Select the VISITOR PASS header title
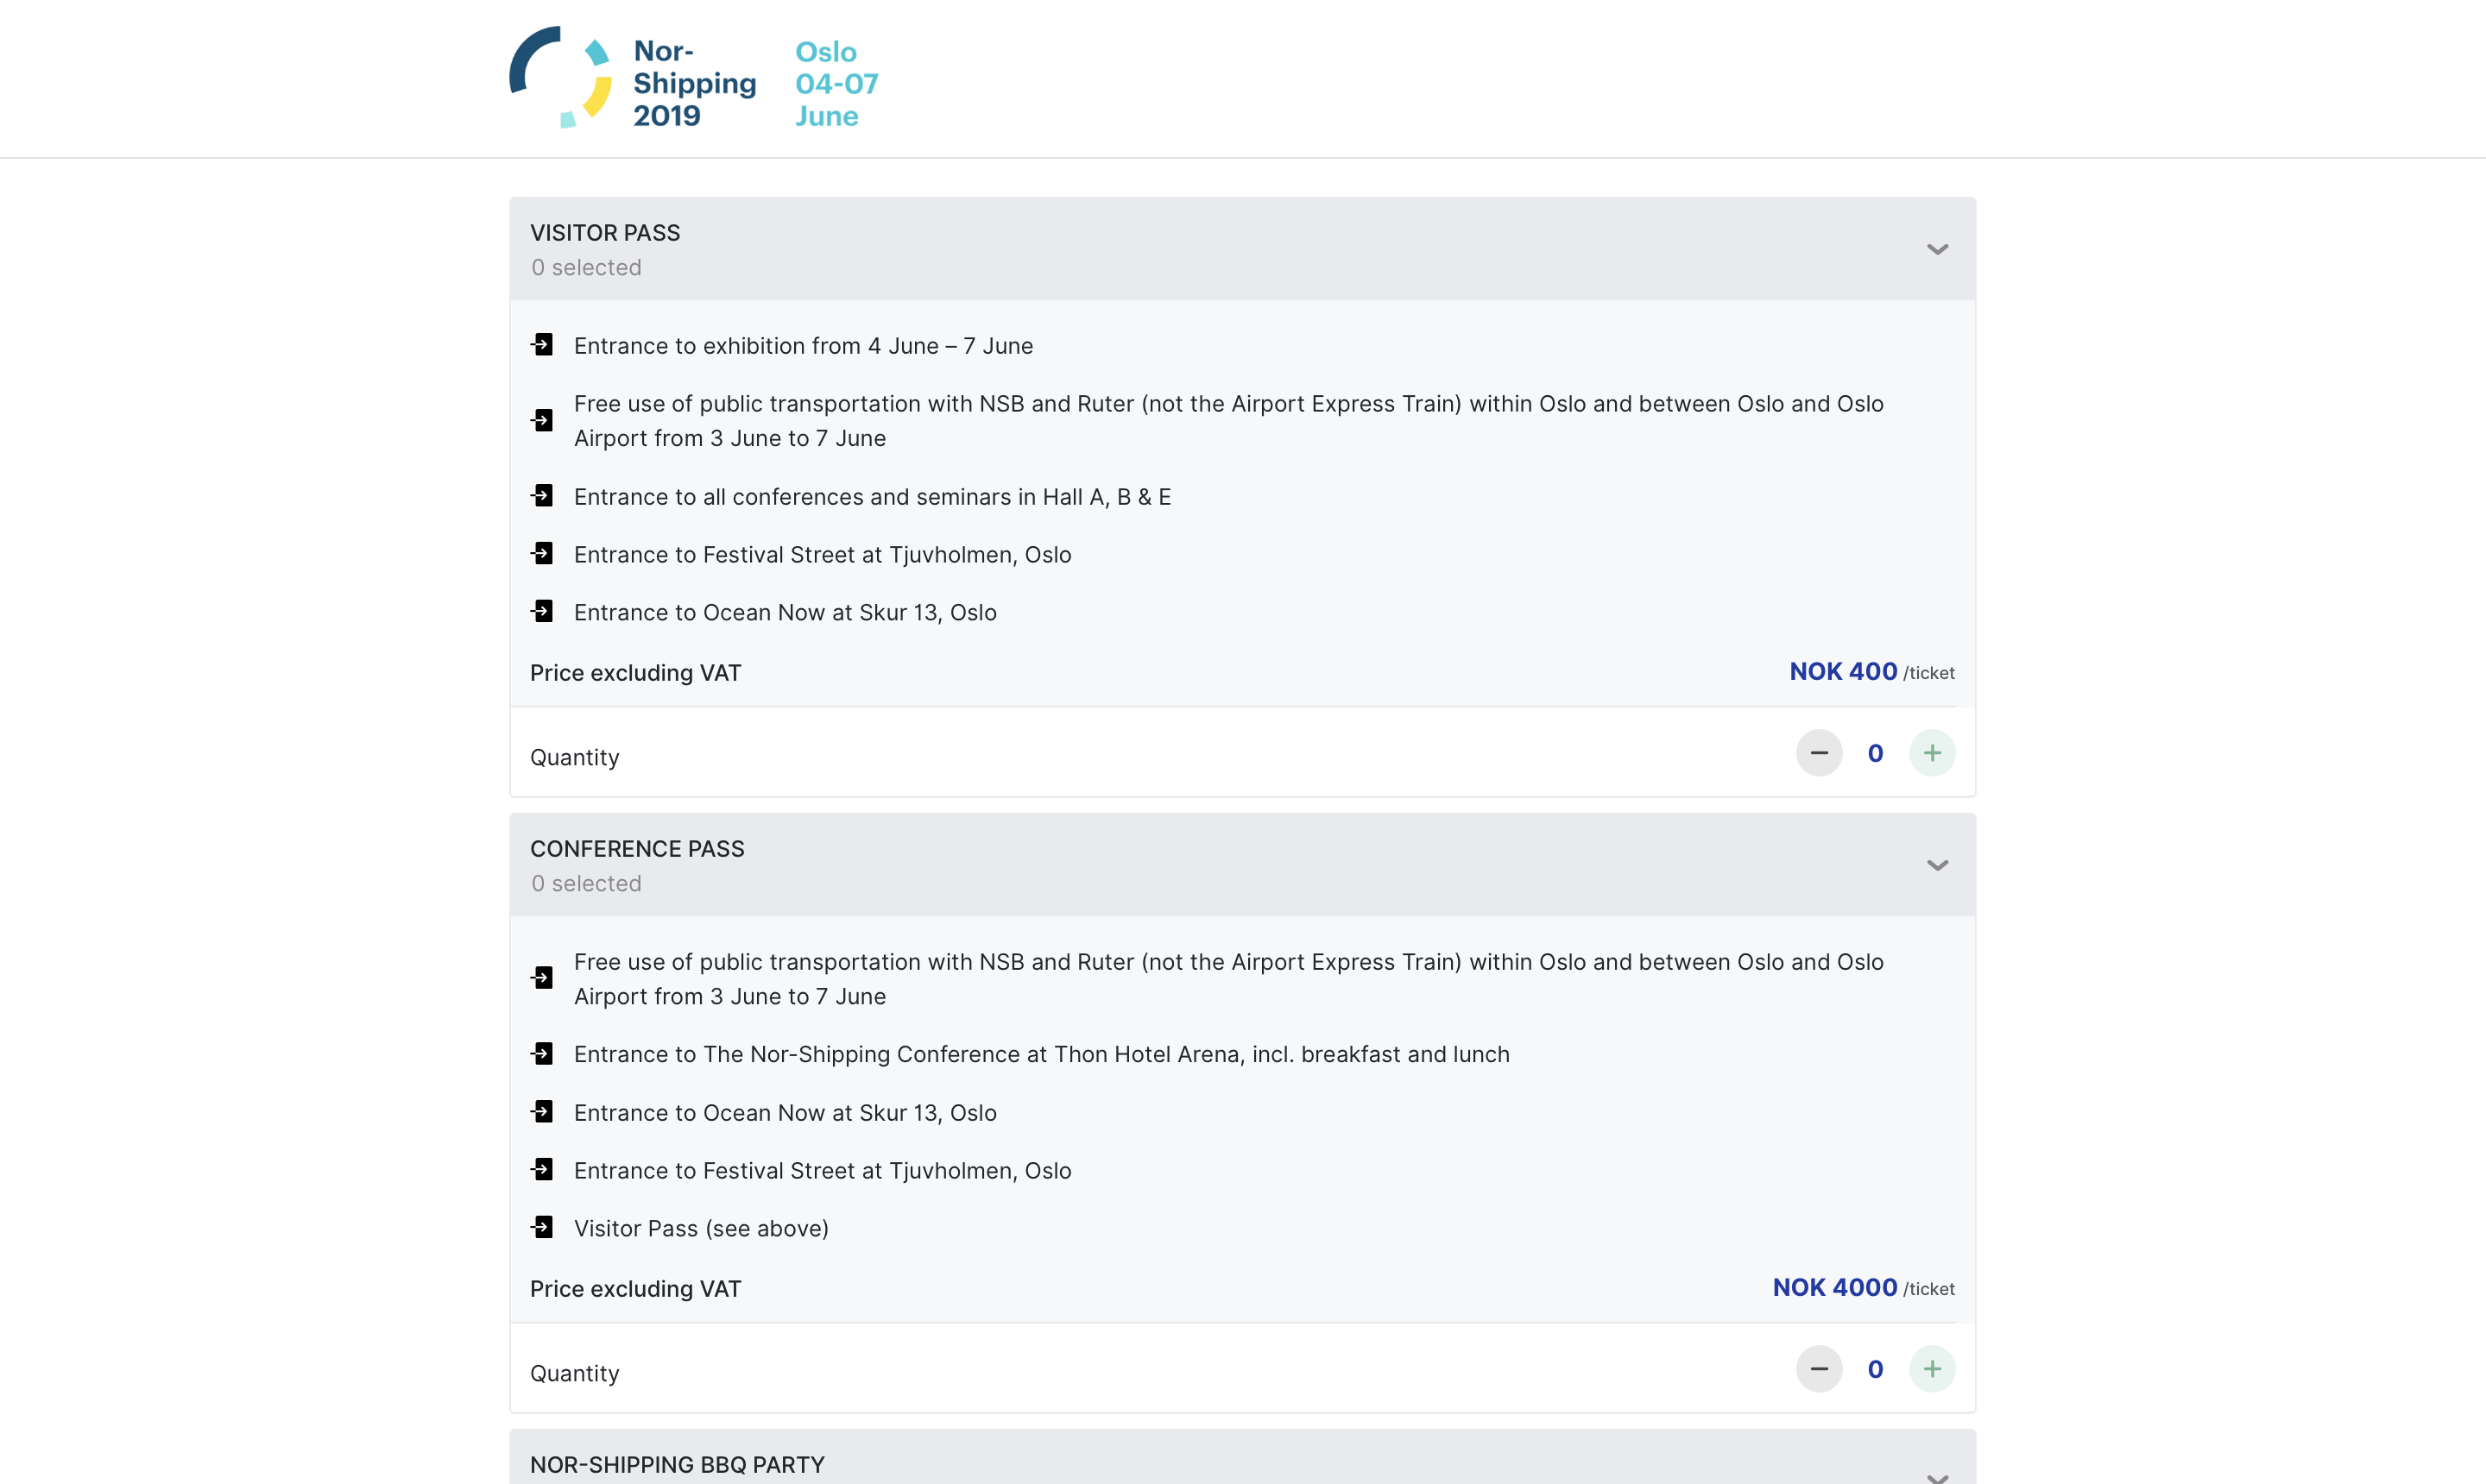 605,233
